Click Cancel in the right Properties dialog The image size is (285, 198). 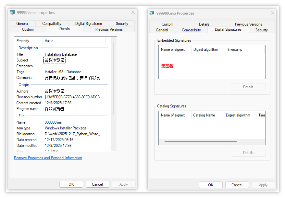coord(237,185)
